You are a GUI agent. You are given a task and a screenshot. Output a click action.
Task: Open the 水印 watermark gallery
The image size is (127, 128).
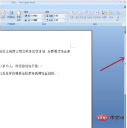pyautogui.click(x=3, y=16)
